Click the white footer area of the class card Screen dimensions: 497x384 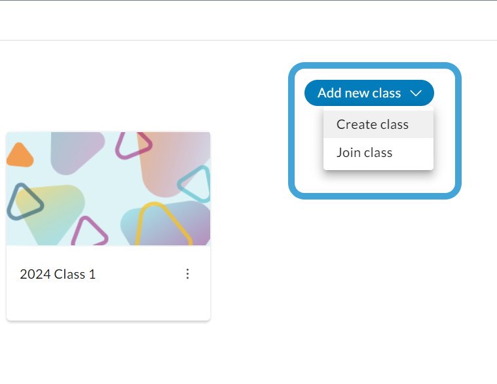(109, 301)
